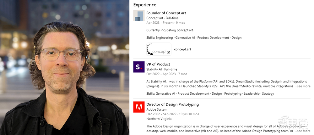Click the Currently incubating concept.art description
314x135 pixels.
pyautogui.click(x=170, y=30)
